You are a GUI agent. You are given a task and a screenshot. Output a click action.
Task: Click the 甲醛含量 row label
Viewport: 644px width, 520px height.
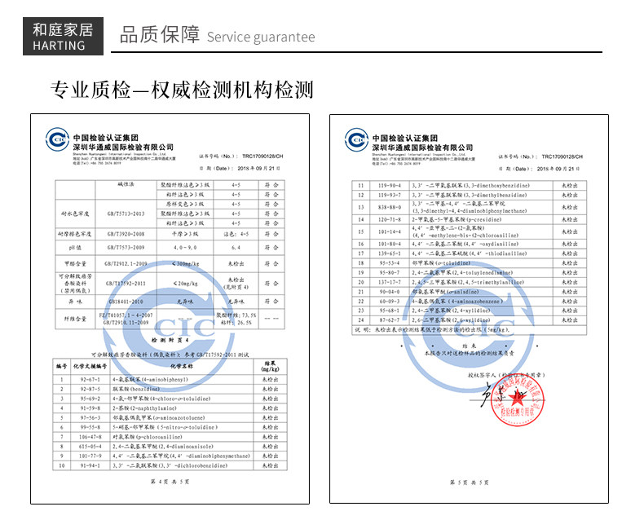point(75,264)
